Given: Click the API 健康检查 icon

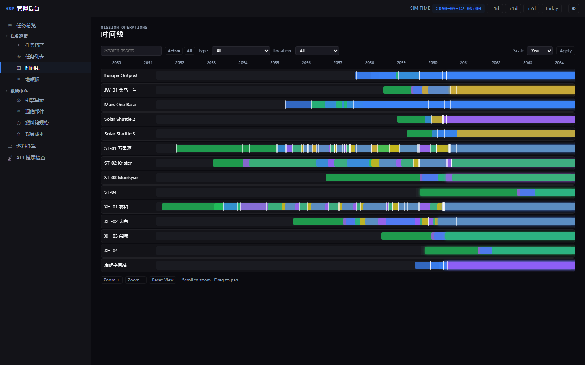Looking at the screenshot, I should point(10,157).
